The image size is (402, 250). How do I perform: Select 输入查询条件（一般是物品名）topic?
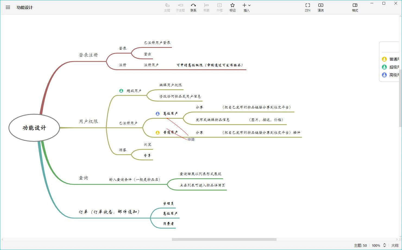[135, 180]
